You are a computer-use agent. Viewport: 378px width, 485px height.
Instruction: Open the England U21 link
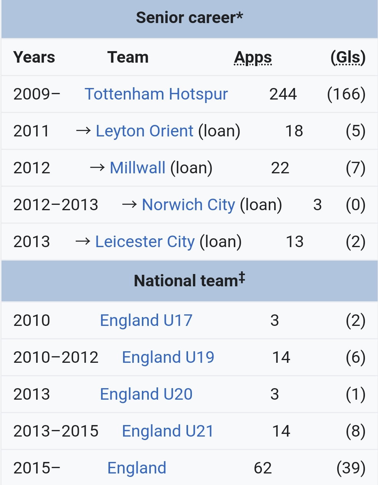pyautogui.click(x=168, y=431)
